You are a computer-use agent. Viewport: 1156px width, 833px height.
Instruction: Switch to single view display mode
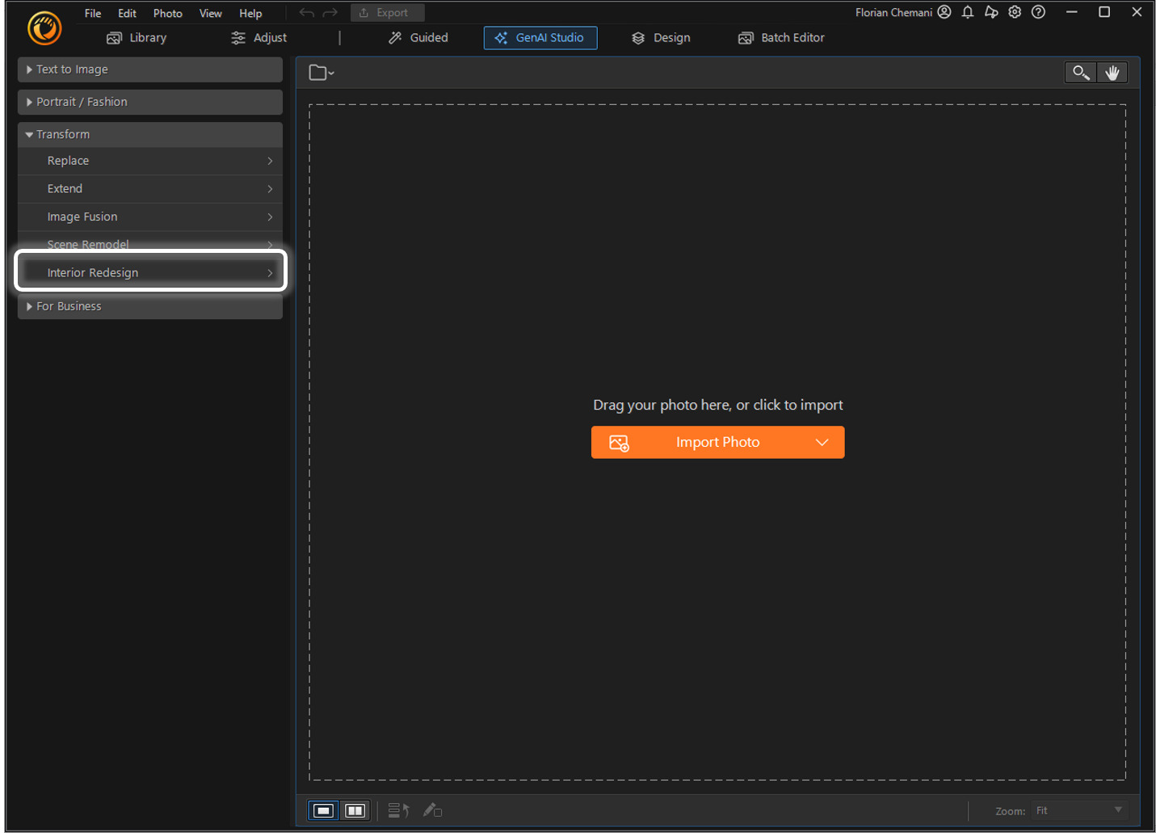click(322, 810)
